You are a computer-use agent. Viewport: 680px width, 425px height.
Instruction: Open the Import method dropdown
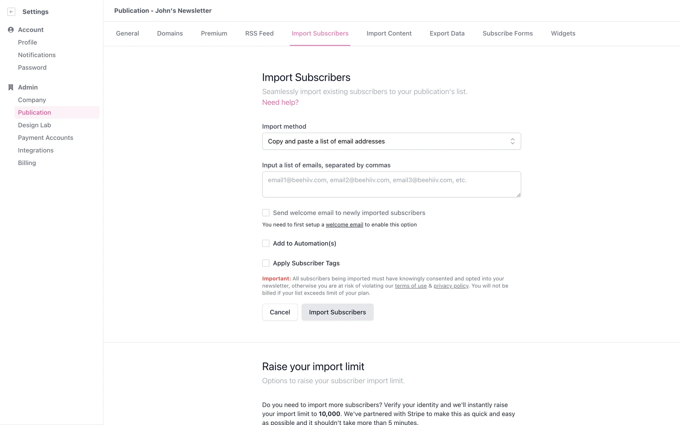(391, 141)
